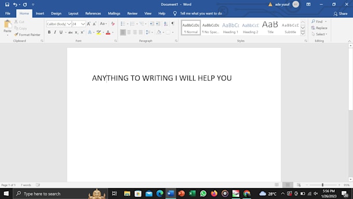The image size is (353, 199).
Task: Click the Borders icon
Action: click(168, 32)
